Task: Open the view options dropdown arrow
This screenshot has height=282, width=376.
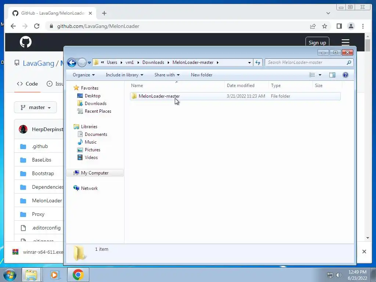Action: point(320,75)
